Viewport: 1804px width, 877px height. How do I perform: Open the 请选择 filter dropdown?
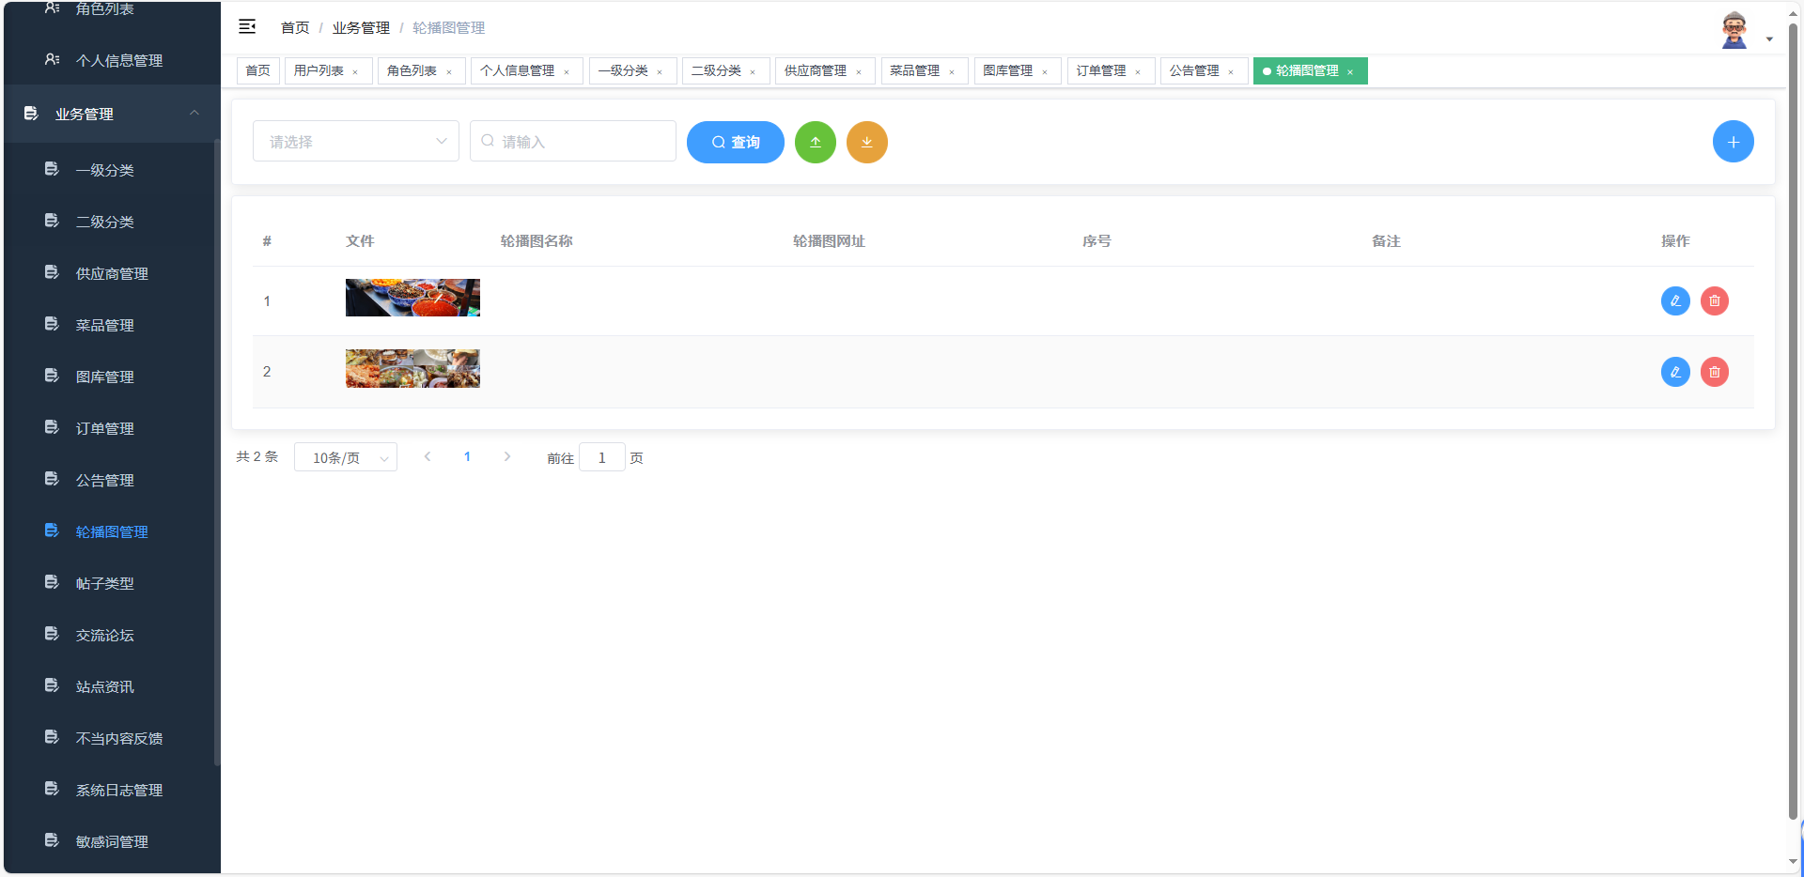355,141
